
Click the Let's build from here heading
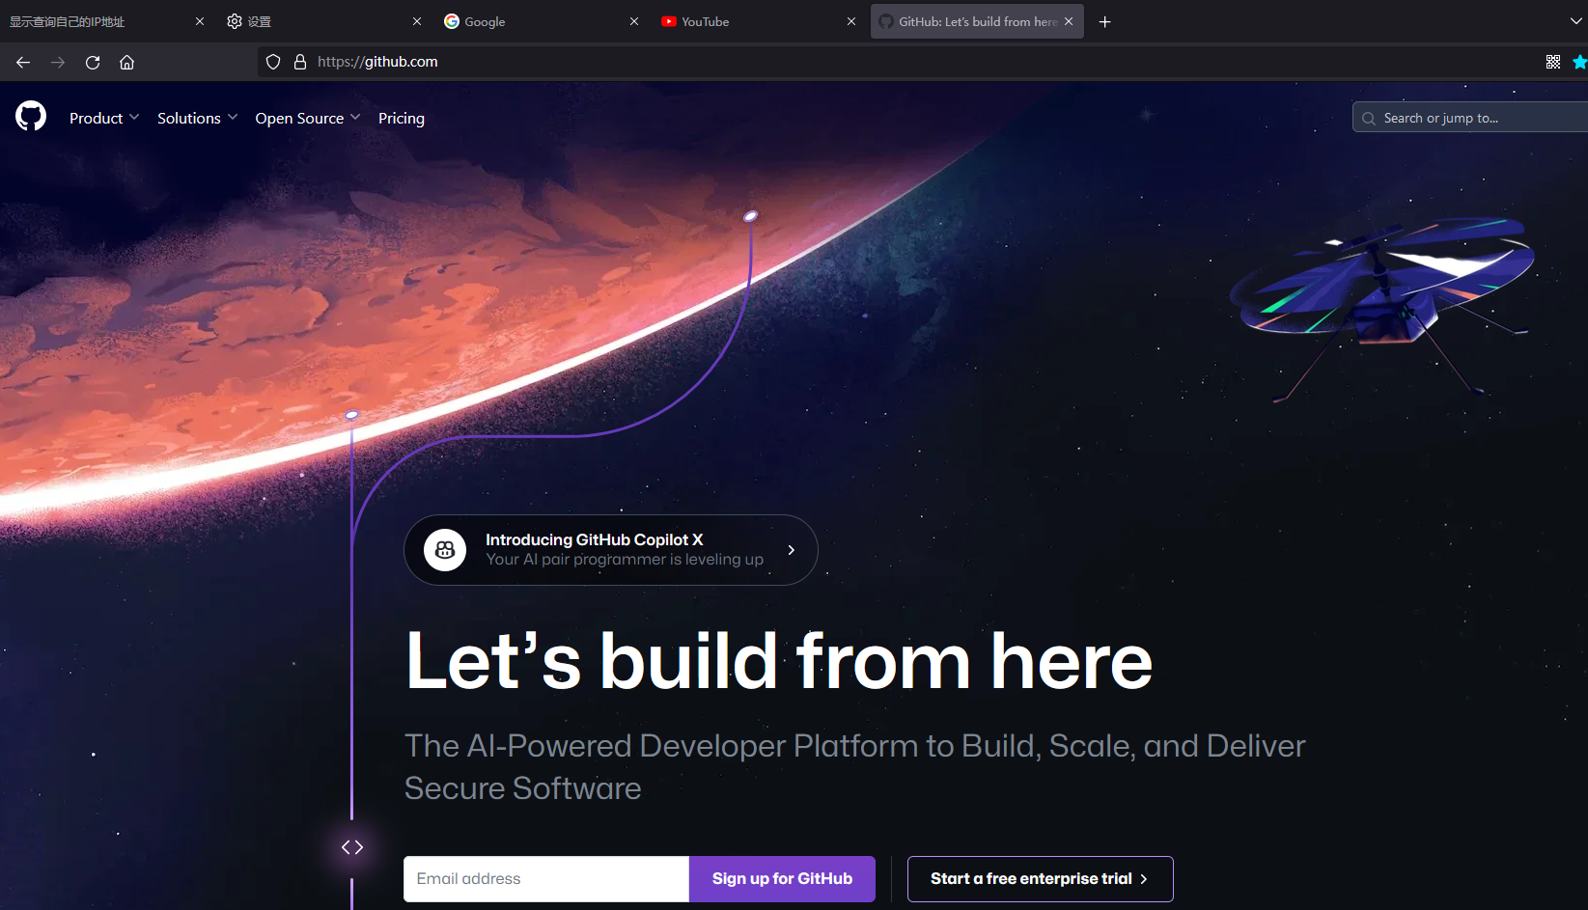pyautogui.click(x=779, y=662)
